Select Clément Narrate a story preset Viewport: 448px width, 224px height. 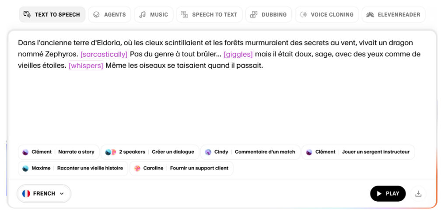coord(59,152)
